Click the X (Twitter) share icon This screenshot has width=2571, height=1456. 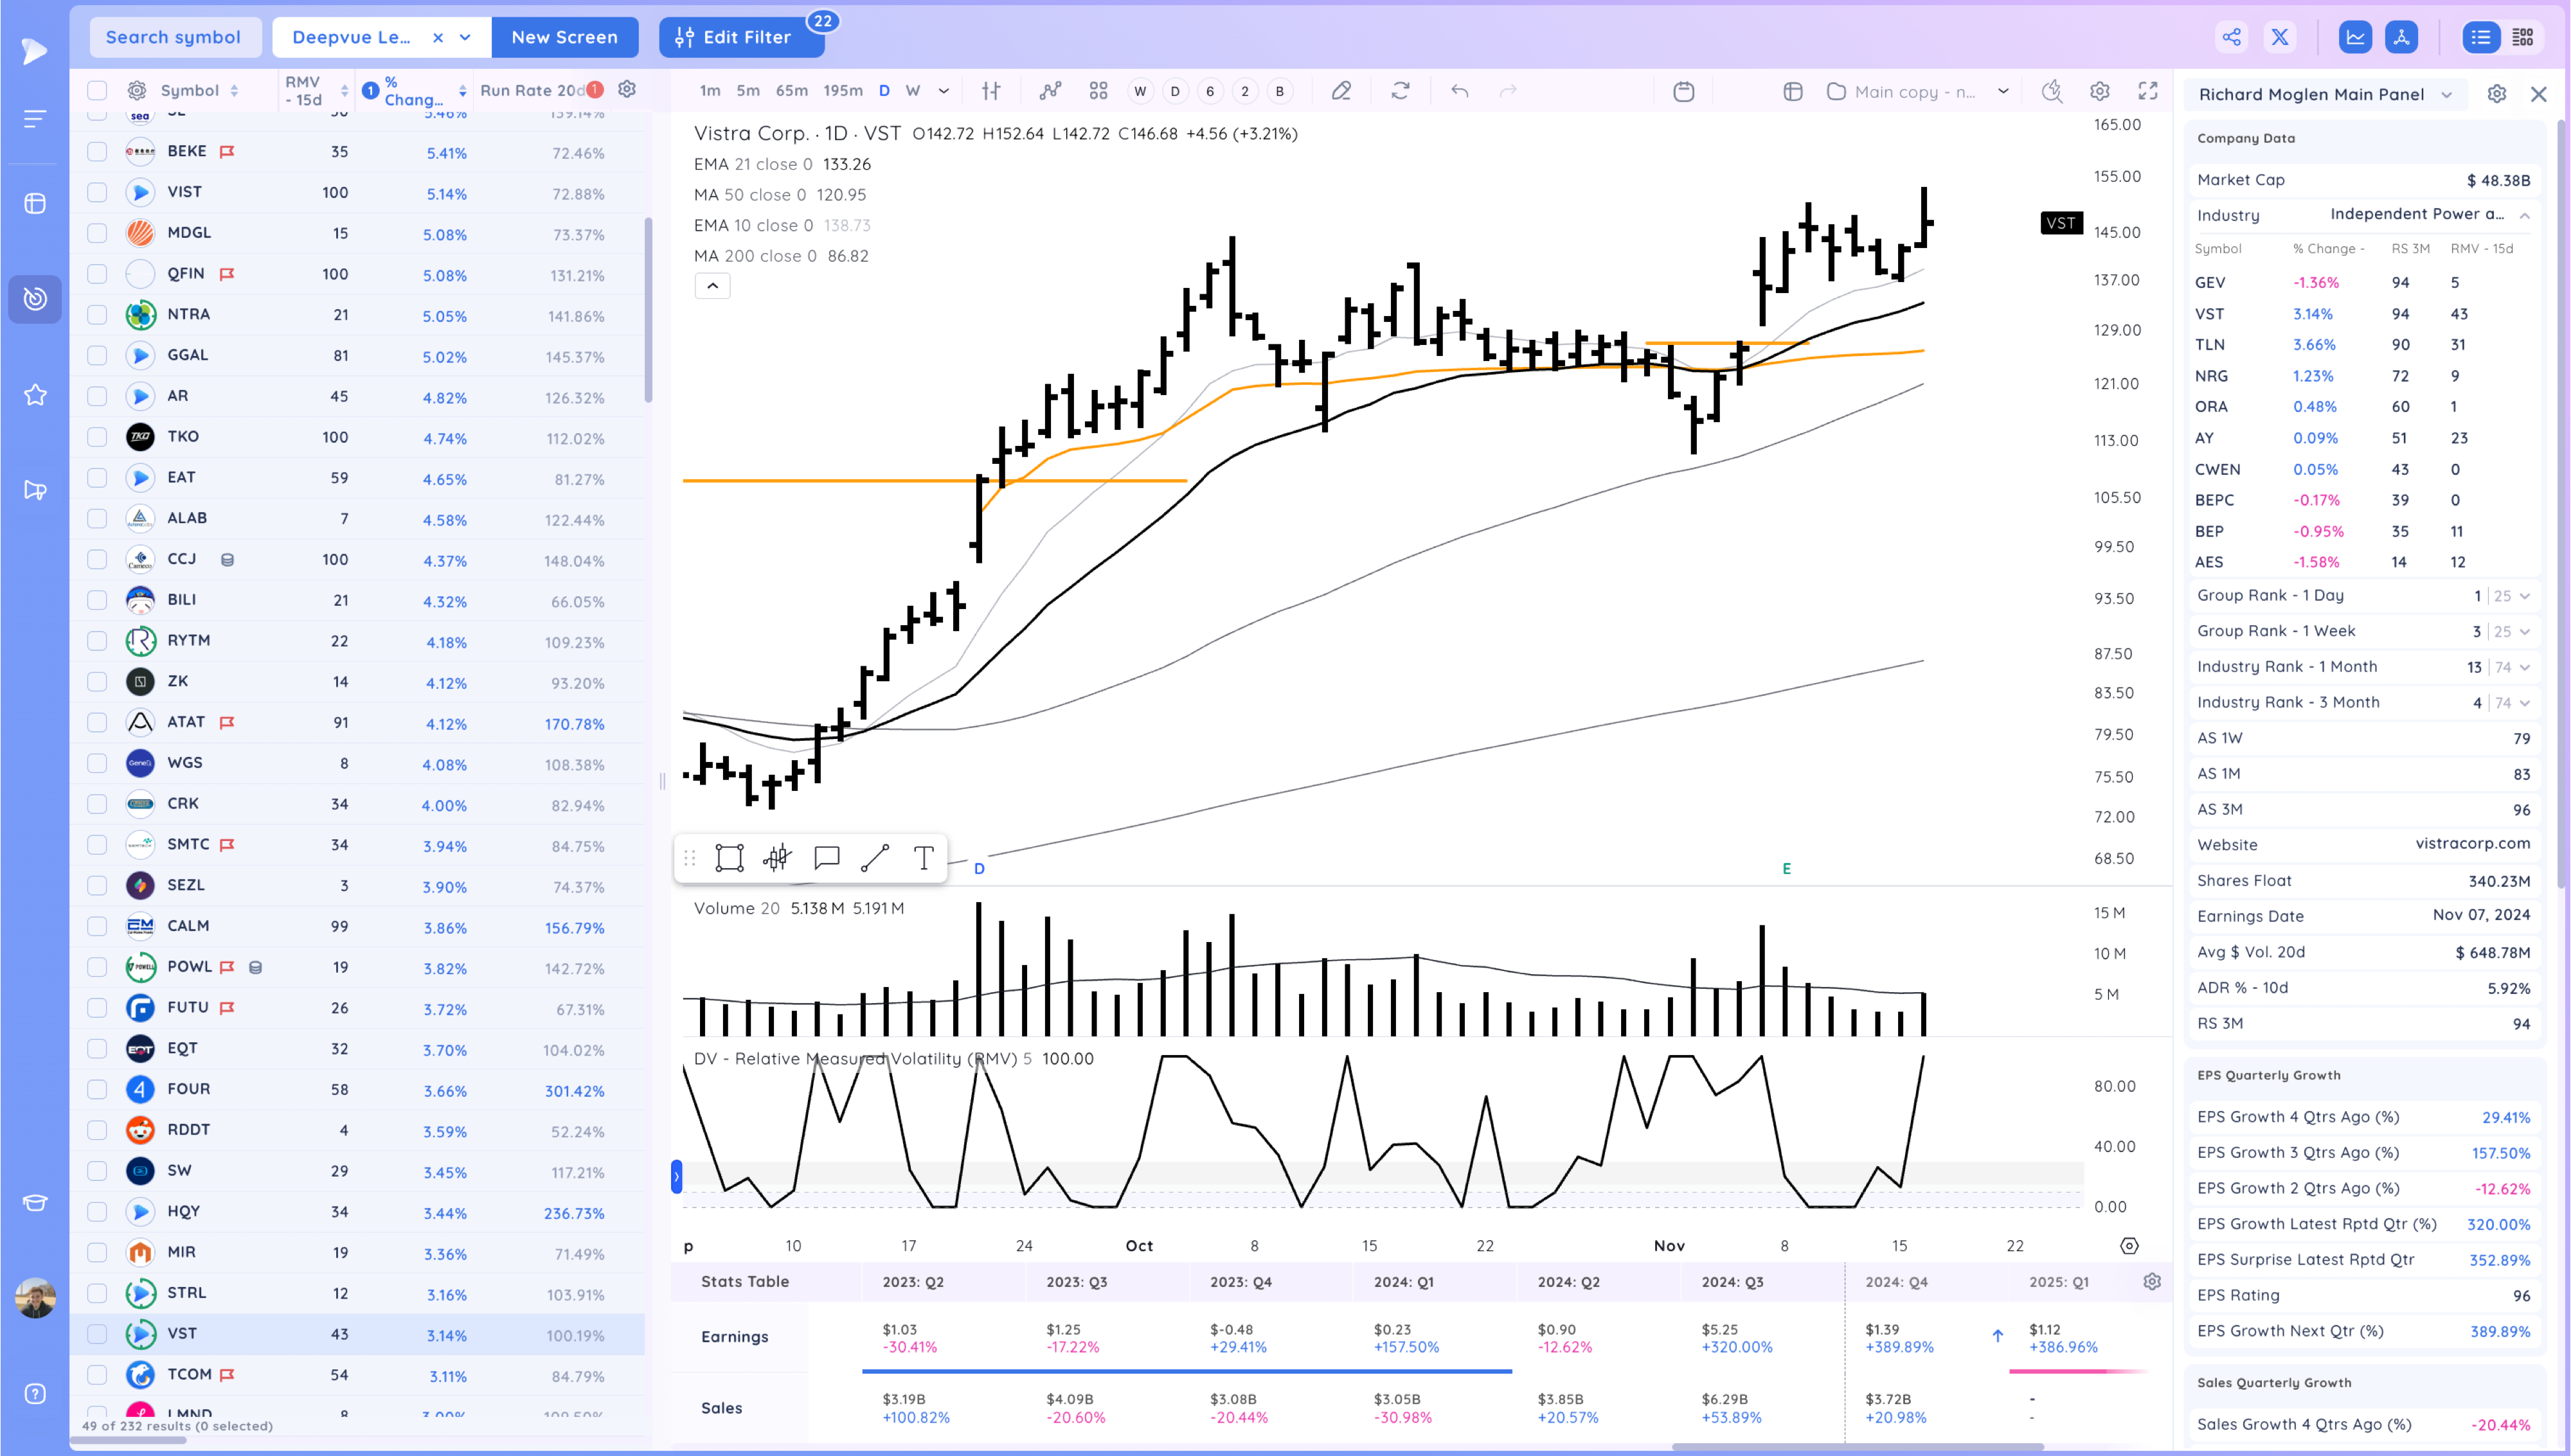2280,37
